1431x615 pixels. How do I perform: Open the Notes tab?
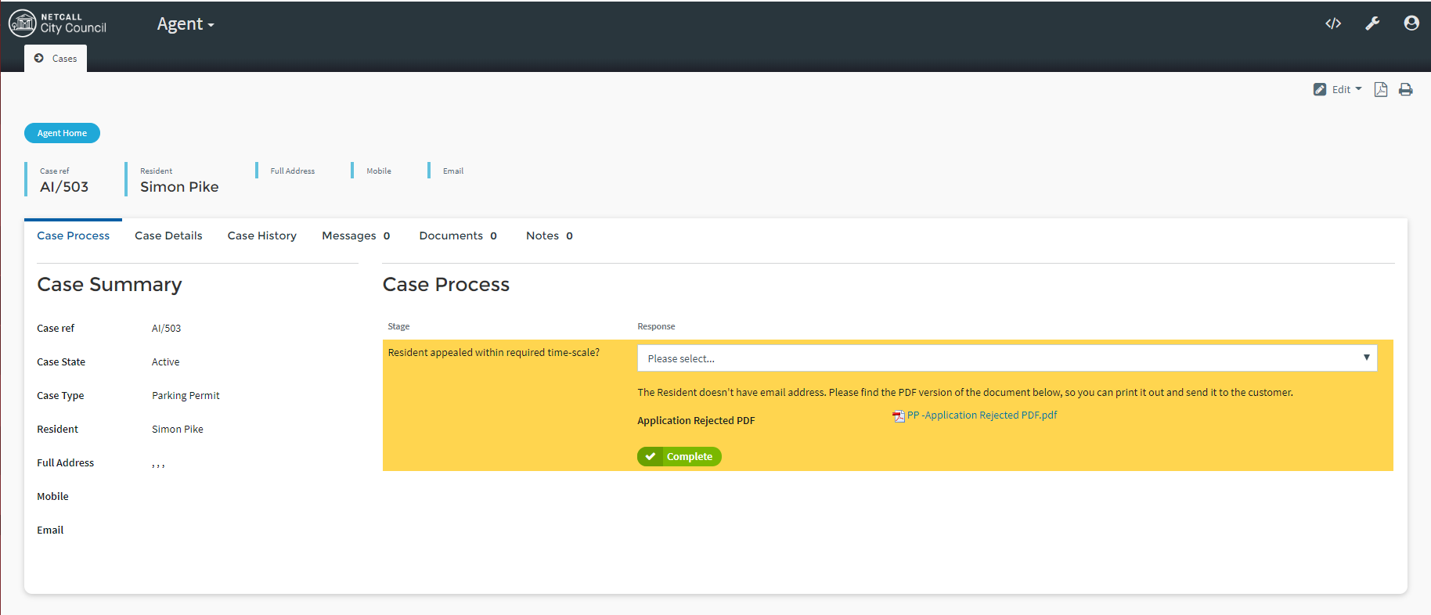(x=549, y=236)
